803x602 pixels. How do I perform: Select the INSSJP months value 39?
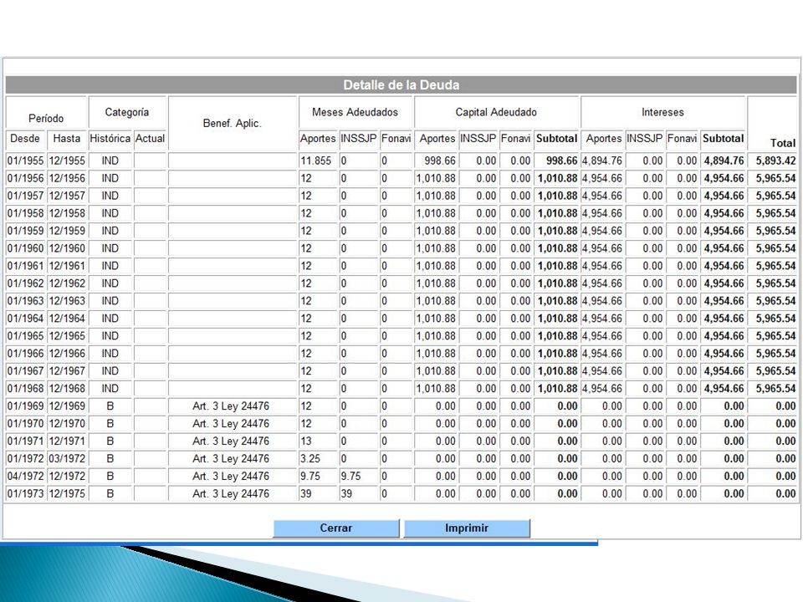(x=346, y=493)
